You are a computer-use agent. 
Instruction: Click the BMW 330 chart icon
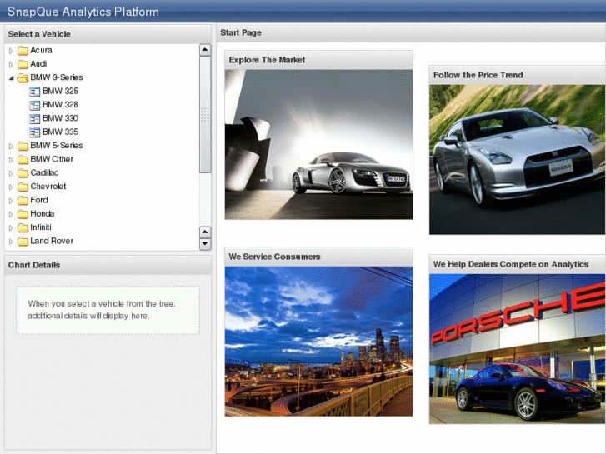click(35, 118)
